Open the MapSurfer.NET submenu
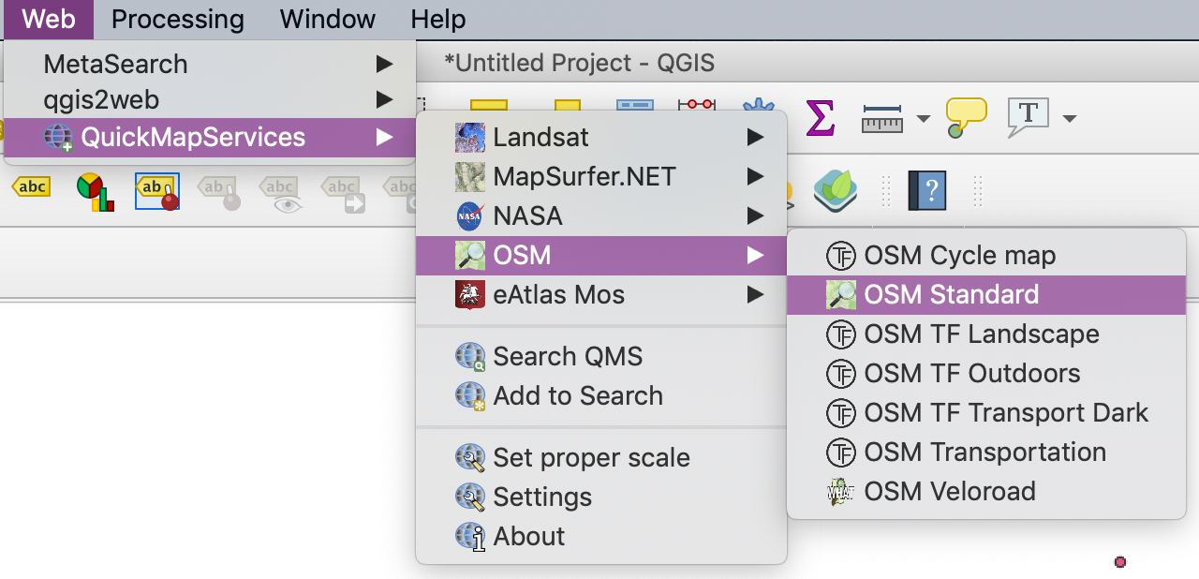1199x579 pixels. (600, 176)
